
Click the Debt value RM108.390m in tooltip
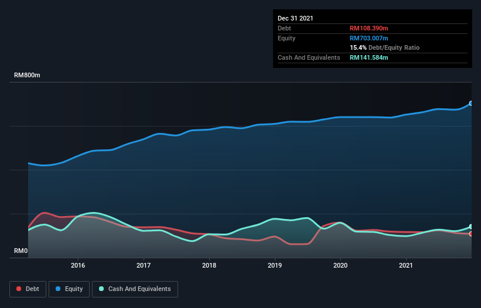click(x=369, y=28)
